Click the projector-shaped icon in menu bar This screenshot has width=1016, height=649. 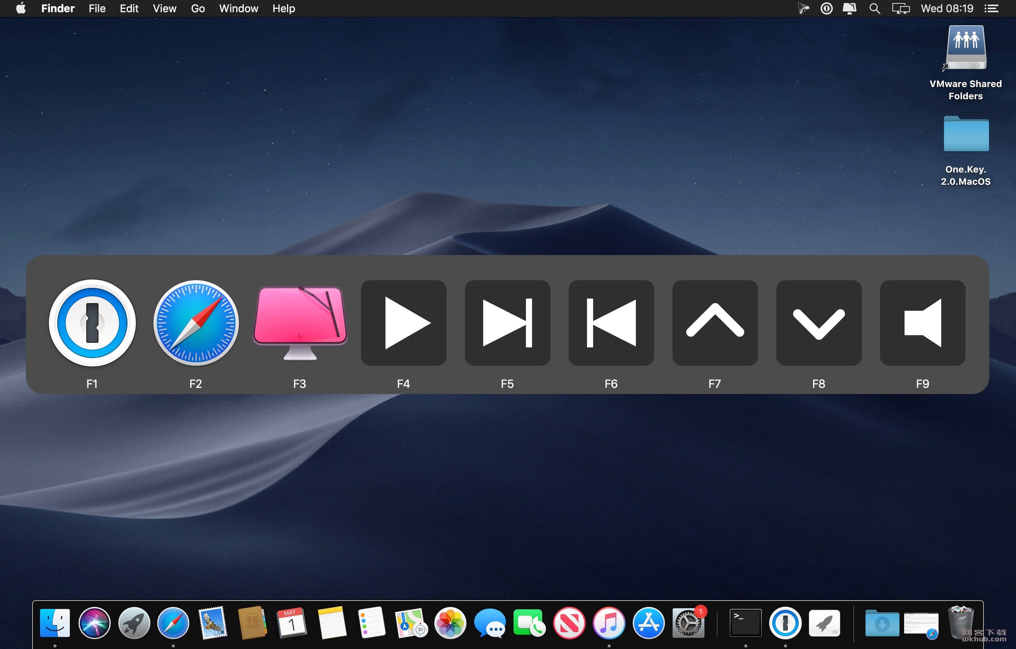803,8
